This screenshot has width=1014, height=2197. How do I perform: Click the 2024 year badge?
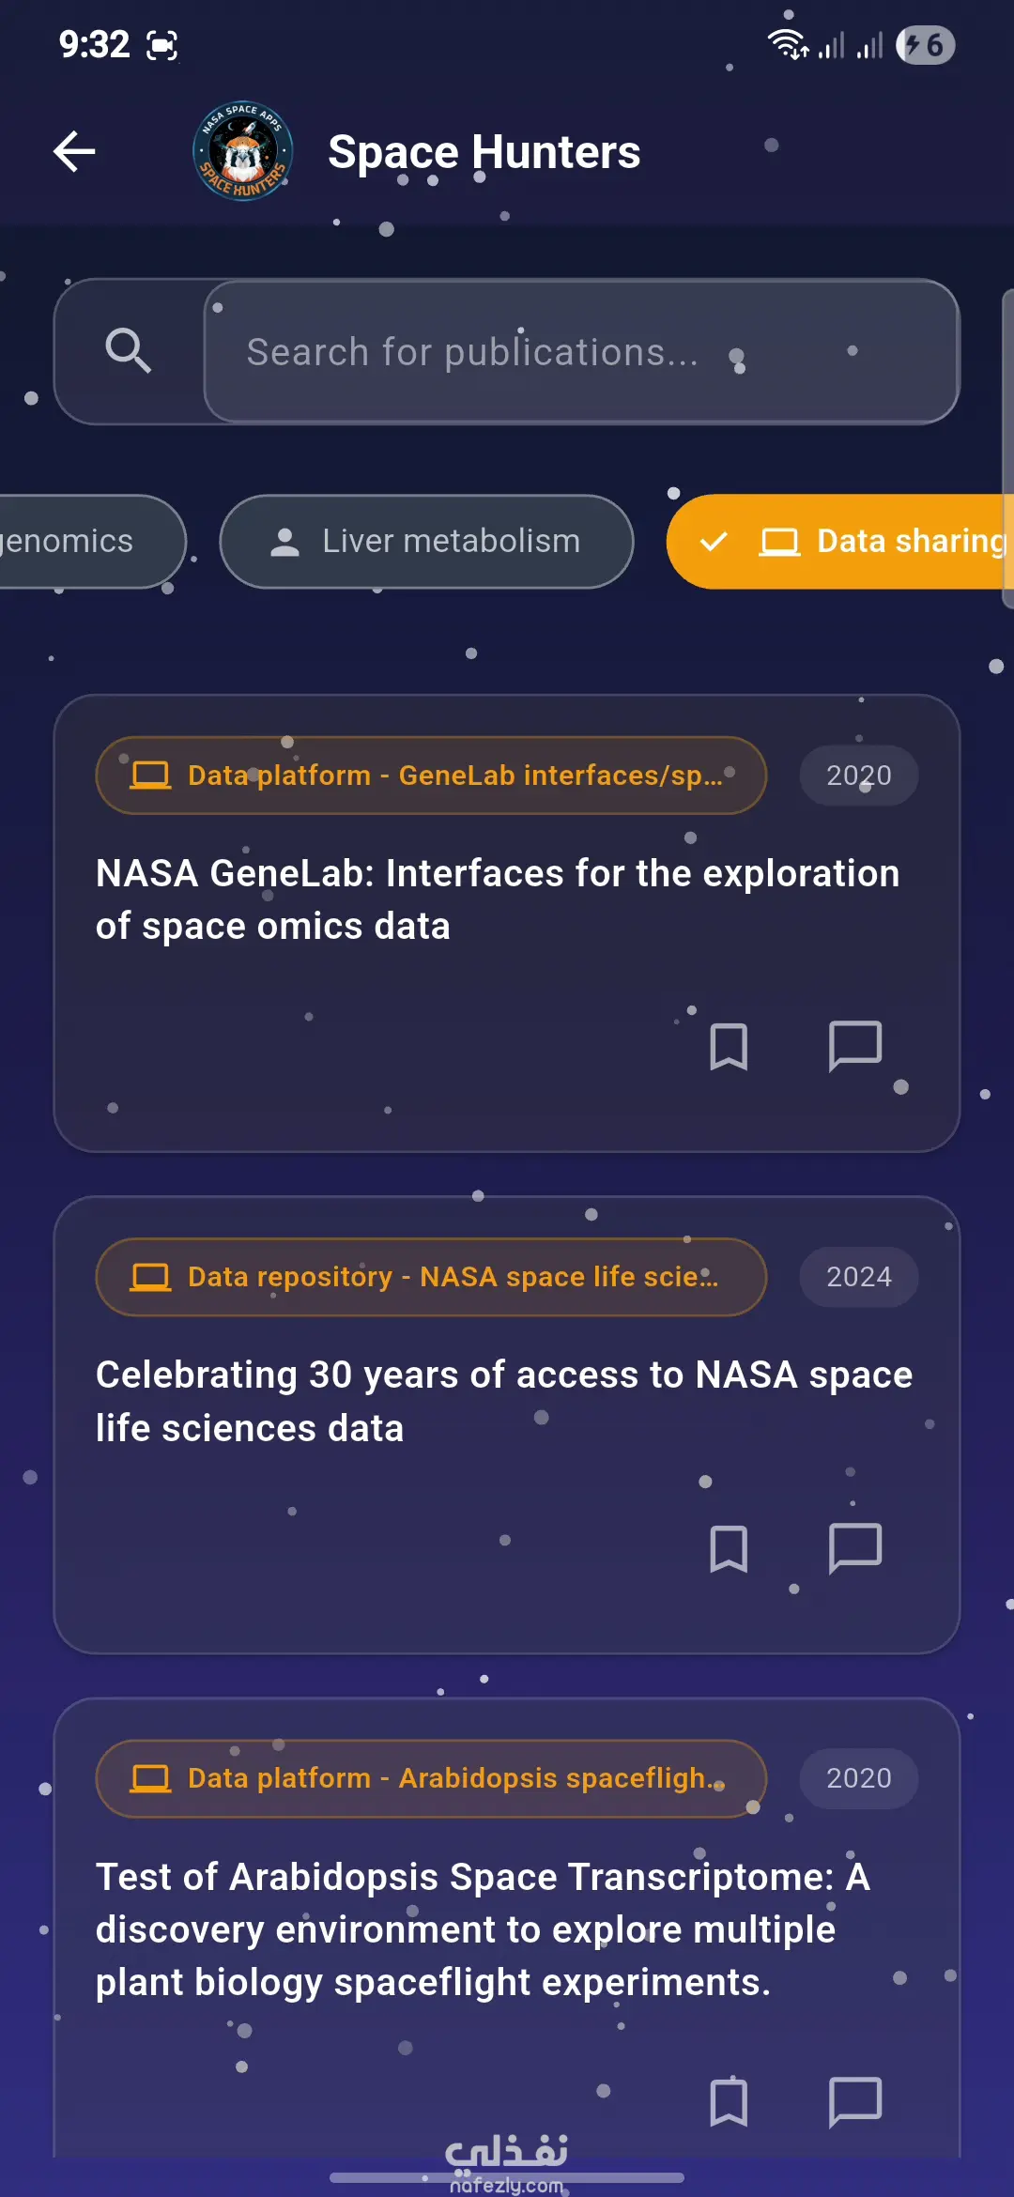(859, 1277)
